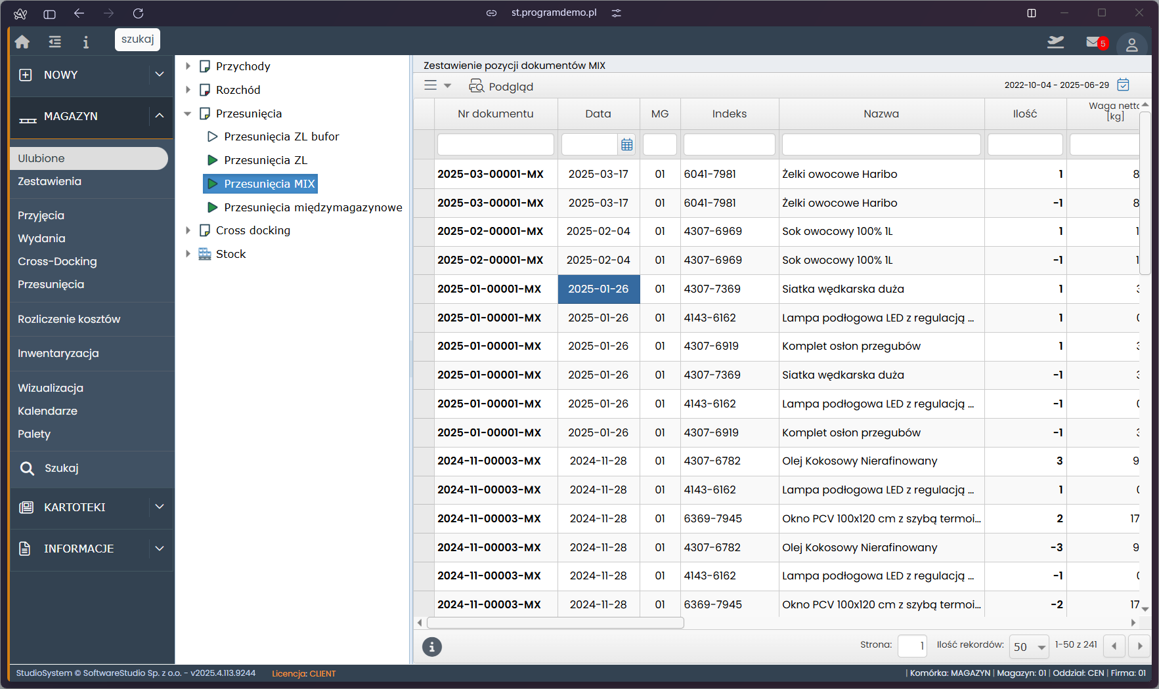The width and height of the screenshot is (1159, 689).
Task: Open the user profile icon
Action: (1131, 45)
